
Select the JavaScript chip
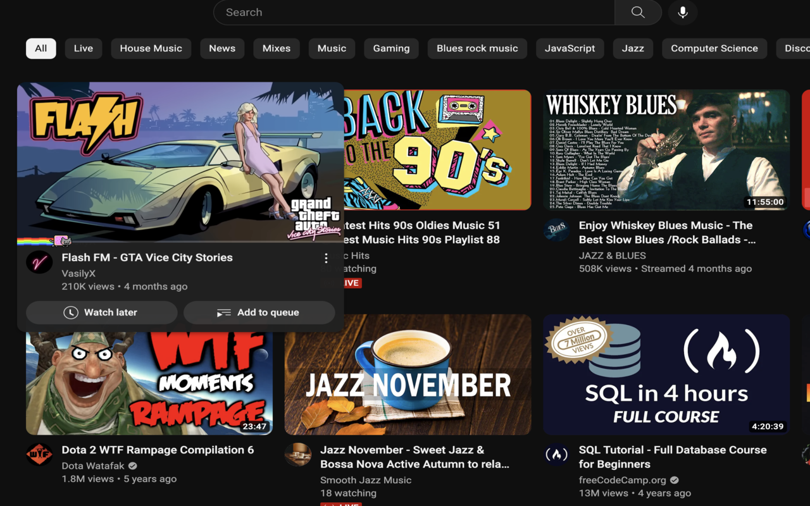570,49
